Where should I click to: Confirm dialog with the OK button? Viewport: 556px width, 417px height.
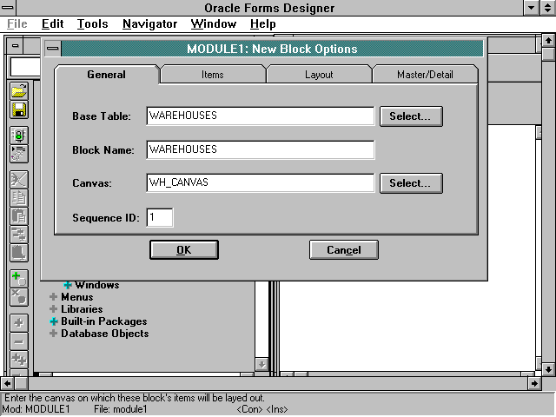coord(183,250)
